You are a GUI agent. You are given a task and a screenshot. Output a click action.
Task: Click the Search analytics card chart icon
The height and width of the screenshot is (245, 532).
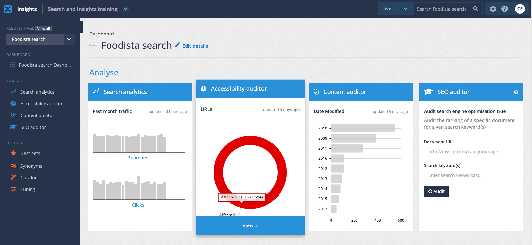97,91
